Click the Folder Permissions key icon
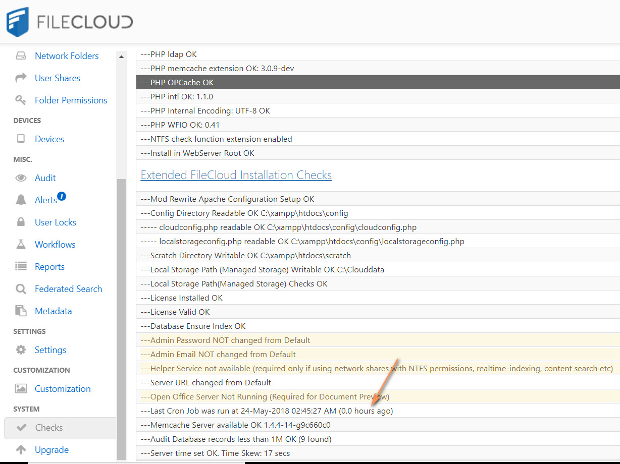This screenshot has width=620, height=464. pyautogui.click(x=21, y=100)
